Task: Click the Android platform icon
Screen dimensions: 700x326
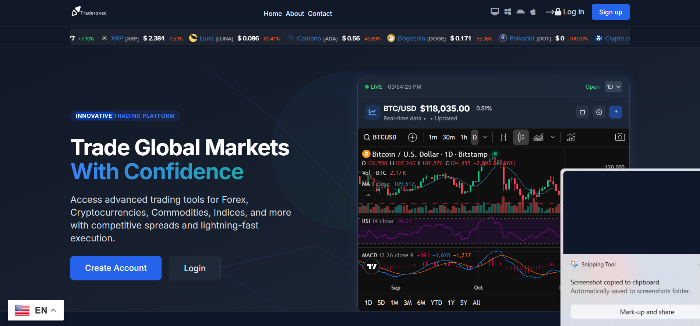Action: [520, 12]
